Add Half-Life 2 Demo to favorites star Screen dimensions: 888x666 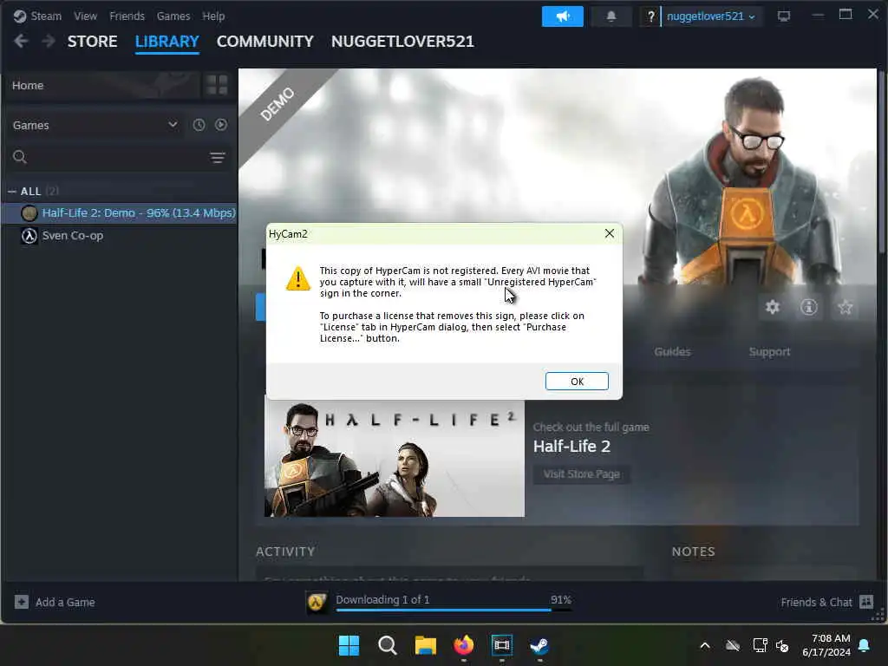(x=845, y=307)
